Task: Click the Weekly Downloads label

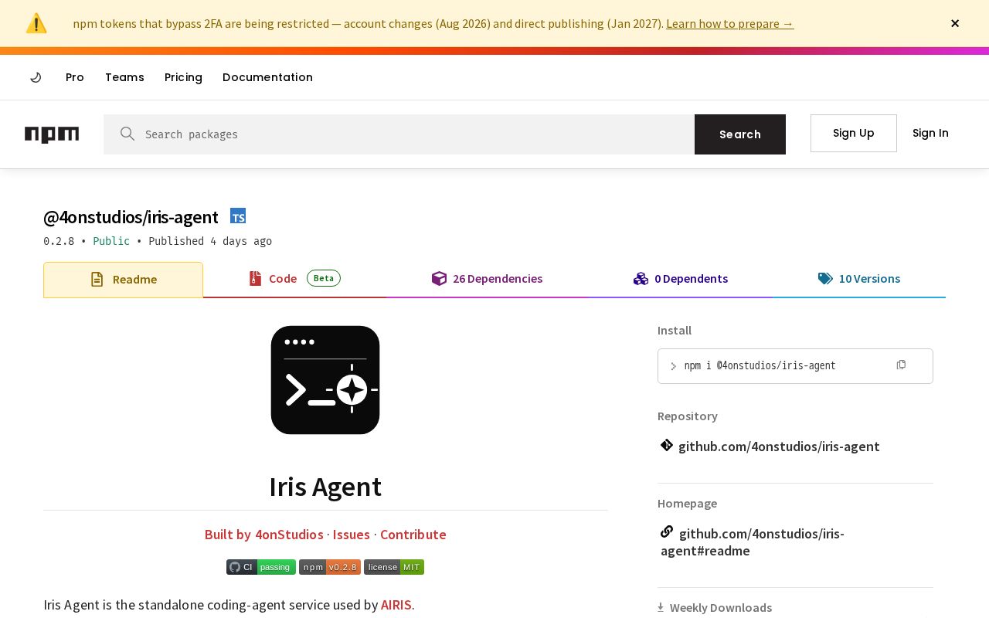Action: coord(721,608)
